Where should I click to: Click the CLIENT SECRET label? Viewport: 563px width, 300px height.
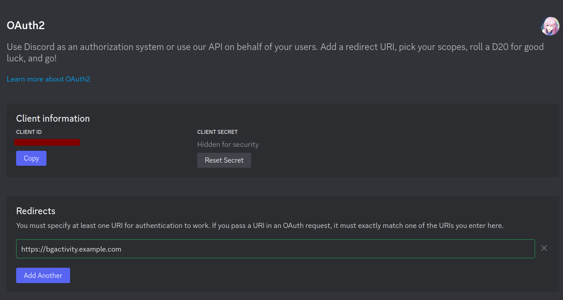217,132
